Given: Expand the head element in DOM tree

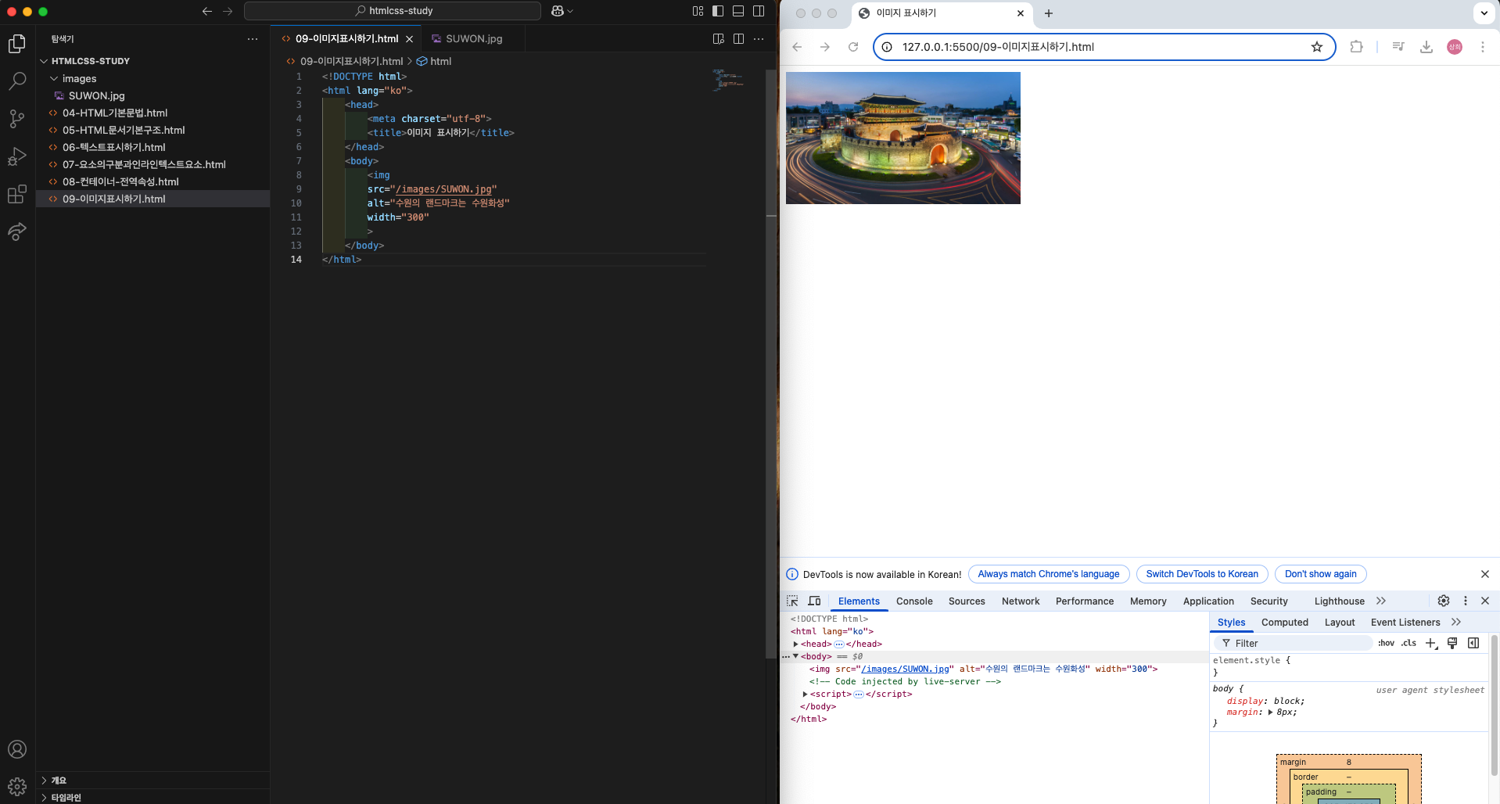Looking at the screenshot, I should tap(796, 644).
